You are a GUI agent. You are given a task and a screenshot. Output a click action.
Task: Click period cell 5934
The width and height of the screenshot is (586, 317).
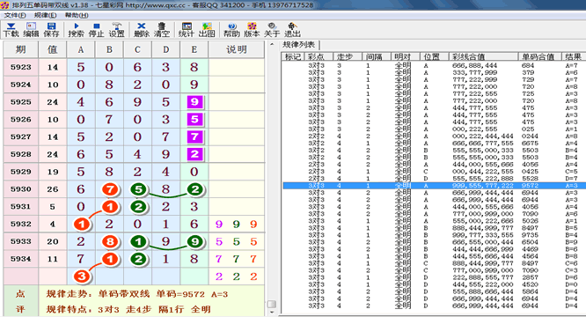(x=21, y=259)
